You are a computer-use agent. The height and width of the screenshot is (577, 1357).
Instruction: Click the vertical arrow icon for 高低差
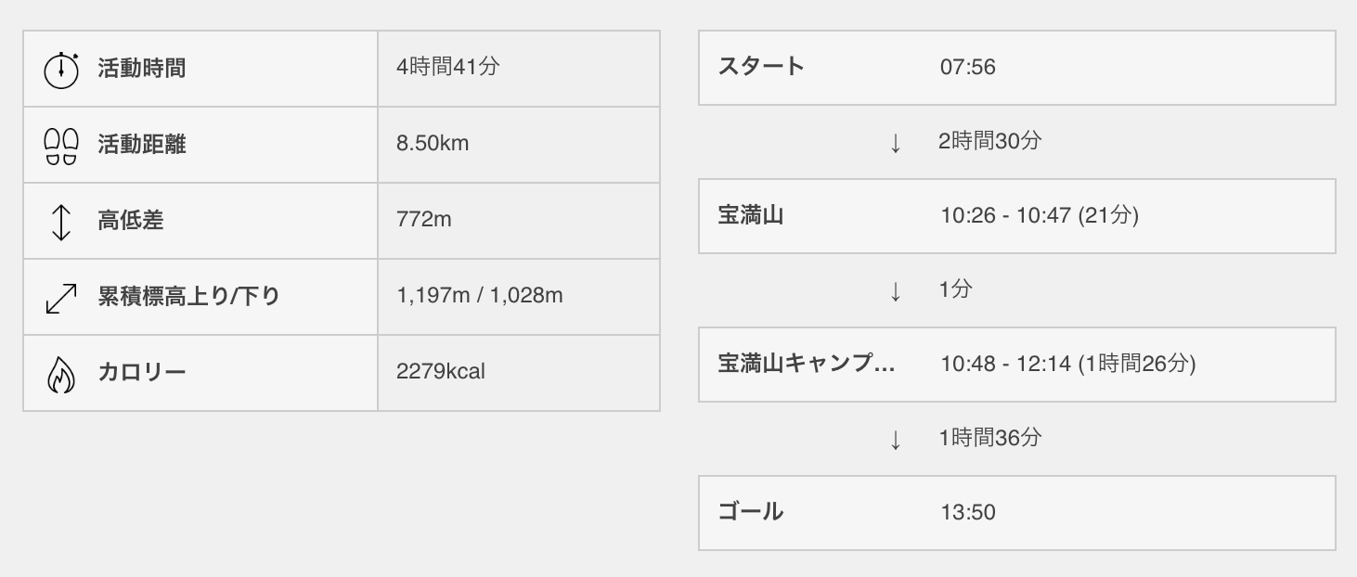61,222
